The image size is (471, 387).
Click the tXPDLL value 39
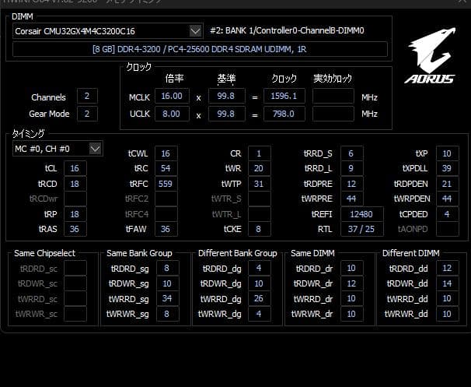tap(447, 168)
